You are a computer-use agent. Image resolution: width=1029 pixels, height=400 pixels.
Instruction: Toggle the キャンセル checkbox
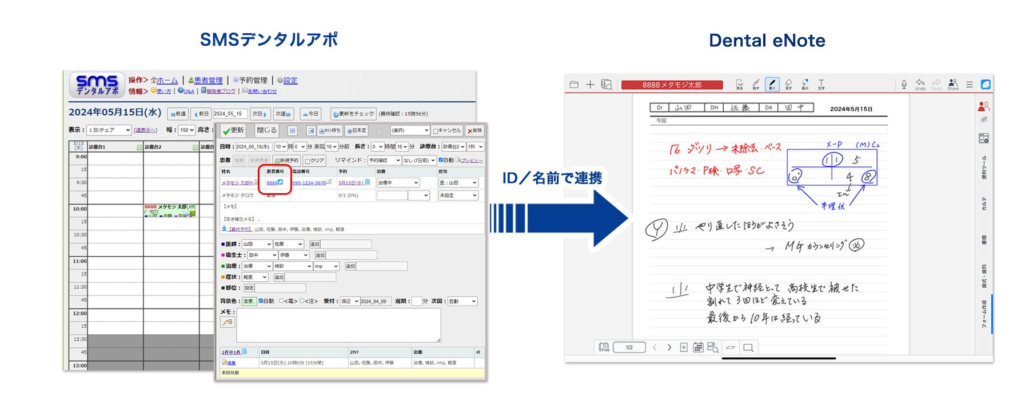click(x=436, y=131)
